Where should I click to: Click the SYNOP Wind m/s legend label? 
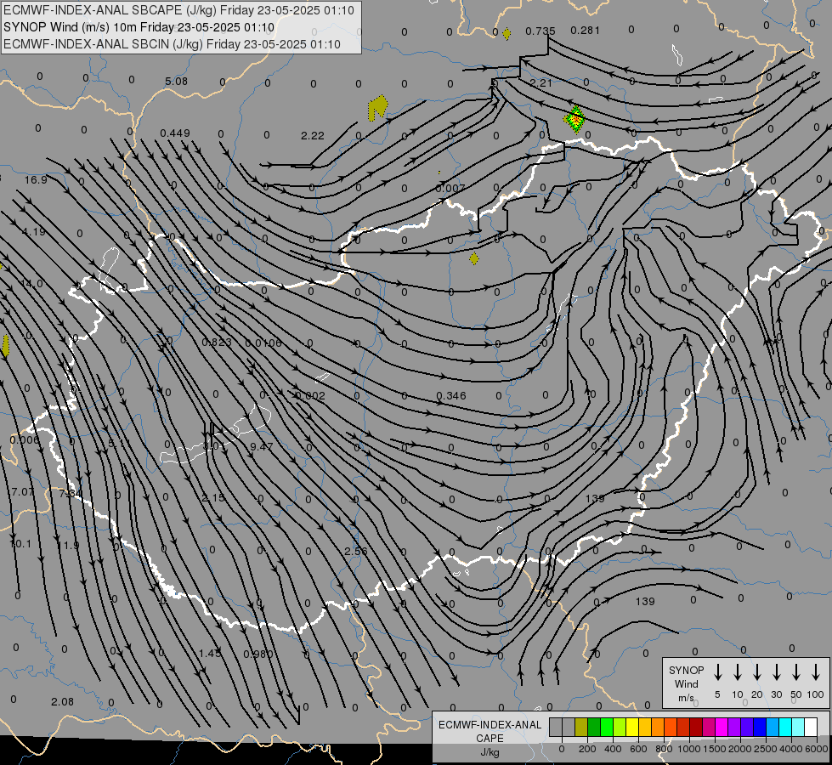click(x=686, y=683)
